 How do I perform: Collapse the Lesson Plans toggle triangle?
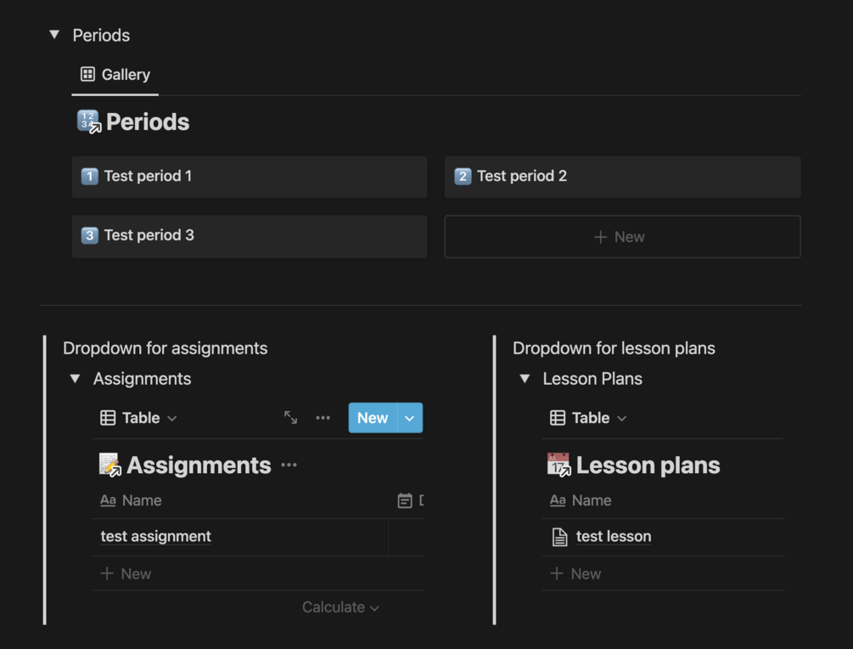(525, 379)
